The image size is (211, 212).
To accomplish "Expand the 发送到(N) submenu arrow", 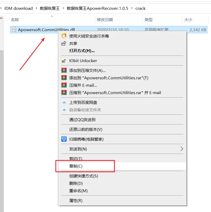I will (182, 149).
